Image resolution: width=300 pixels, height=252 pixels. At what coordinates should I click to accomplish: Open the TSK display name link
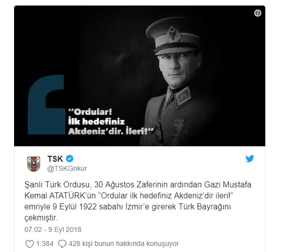55,159
